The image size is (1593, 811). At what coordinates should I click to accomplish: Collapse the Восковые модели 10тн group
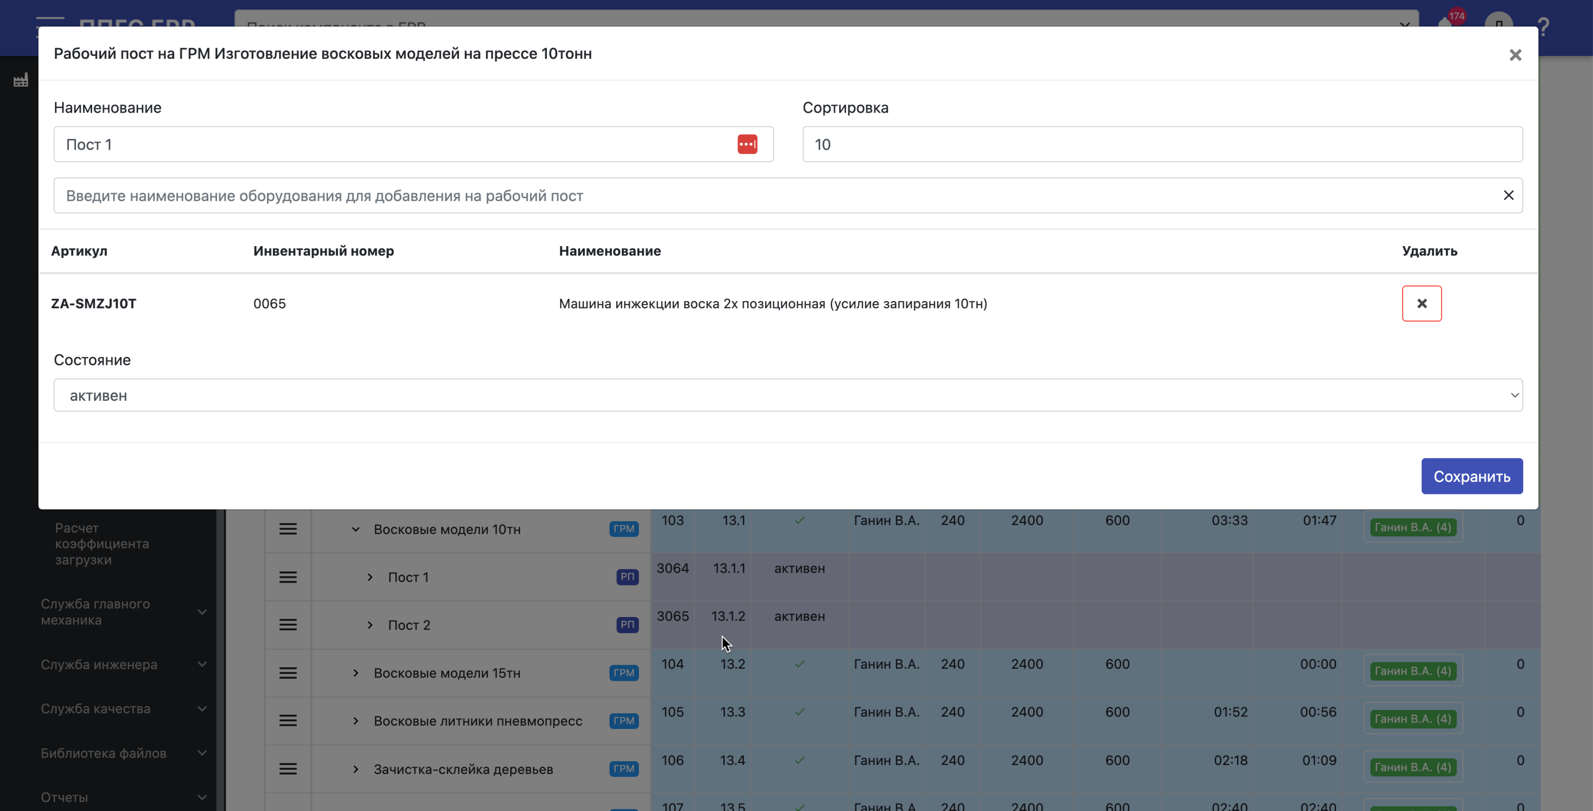click(356, 529)
